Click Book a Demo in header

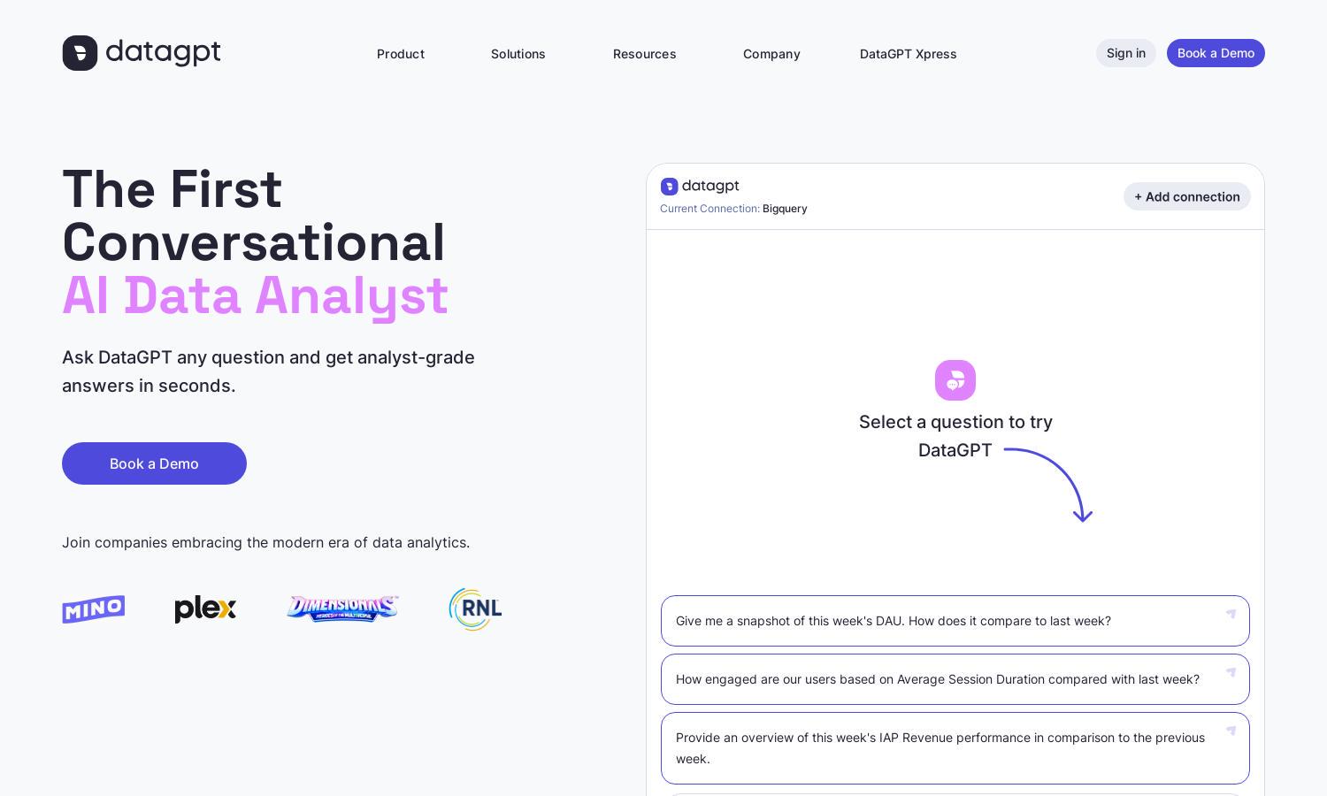pyautogui.click(x=1216, y=53)
